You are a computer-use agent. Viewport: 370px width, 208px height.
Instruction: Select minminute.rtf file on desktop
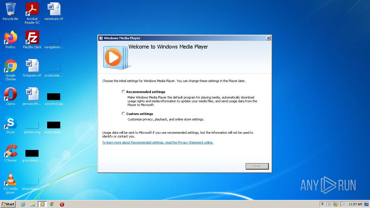coord(54,12)
